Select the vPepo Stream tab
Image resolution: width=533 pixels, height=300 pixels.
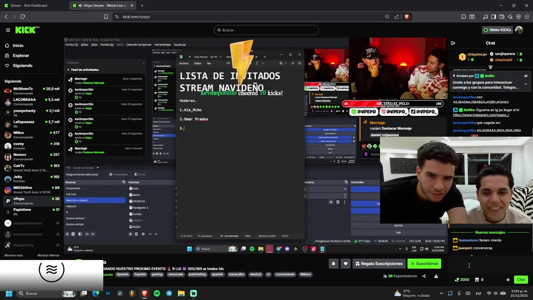pyautogui.click(x=103, y=5)
